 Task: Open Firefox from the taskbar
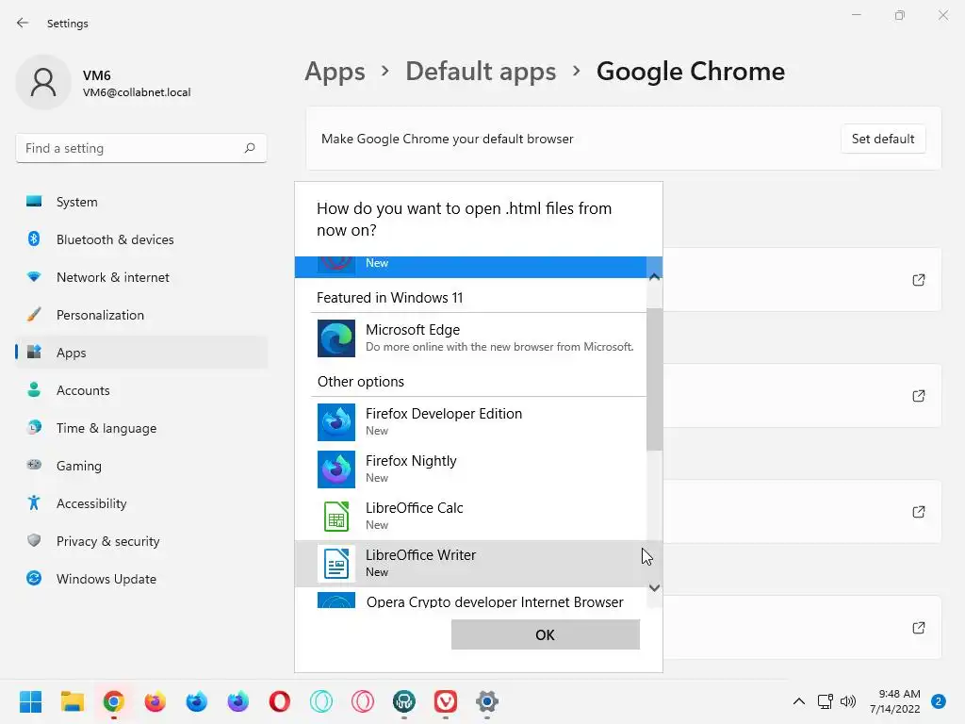click(x=155, y=701)
